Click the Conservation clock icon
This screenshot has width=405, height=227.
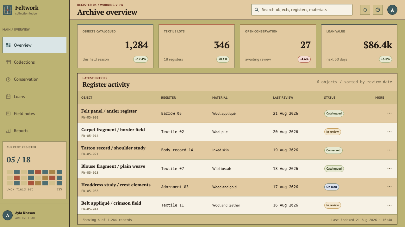pos(8,79)
